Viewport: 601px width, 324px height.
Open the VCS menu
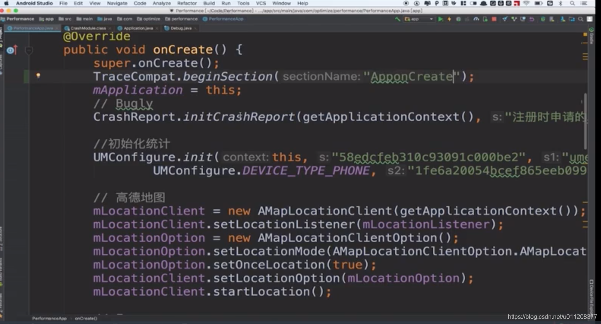(261, 3)
